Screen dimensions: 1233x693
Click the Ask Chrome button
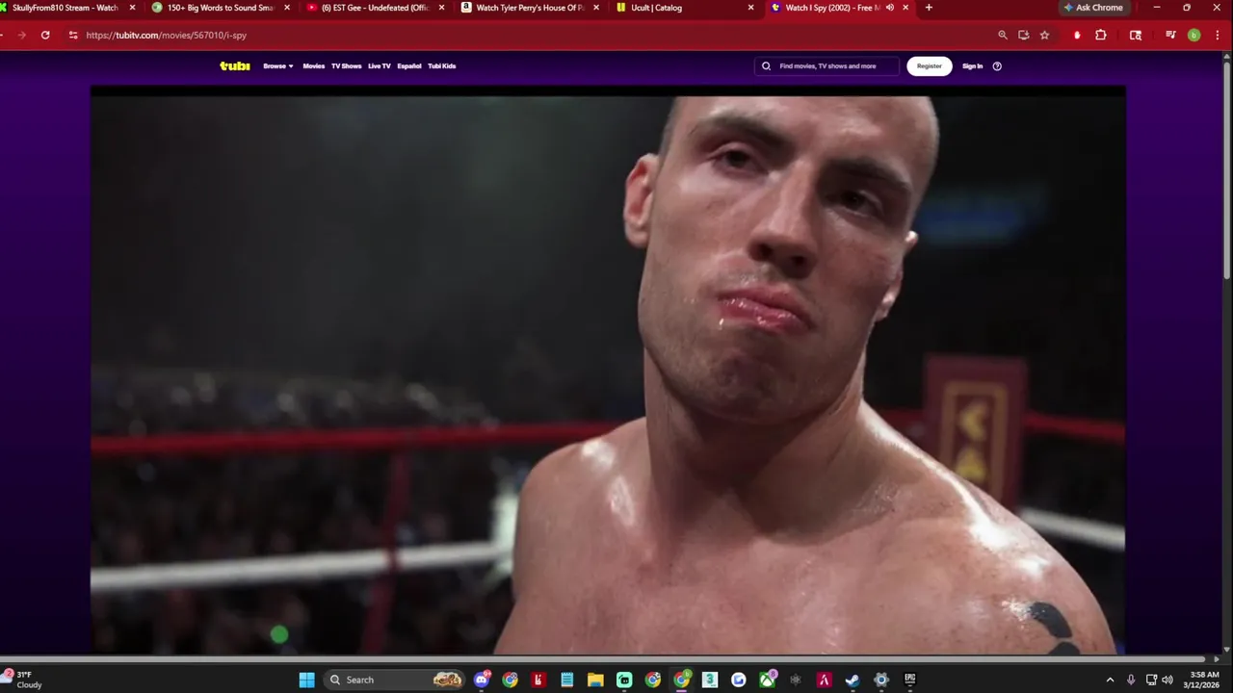1093,8
